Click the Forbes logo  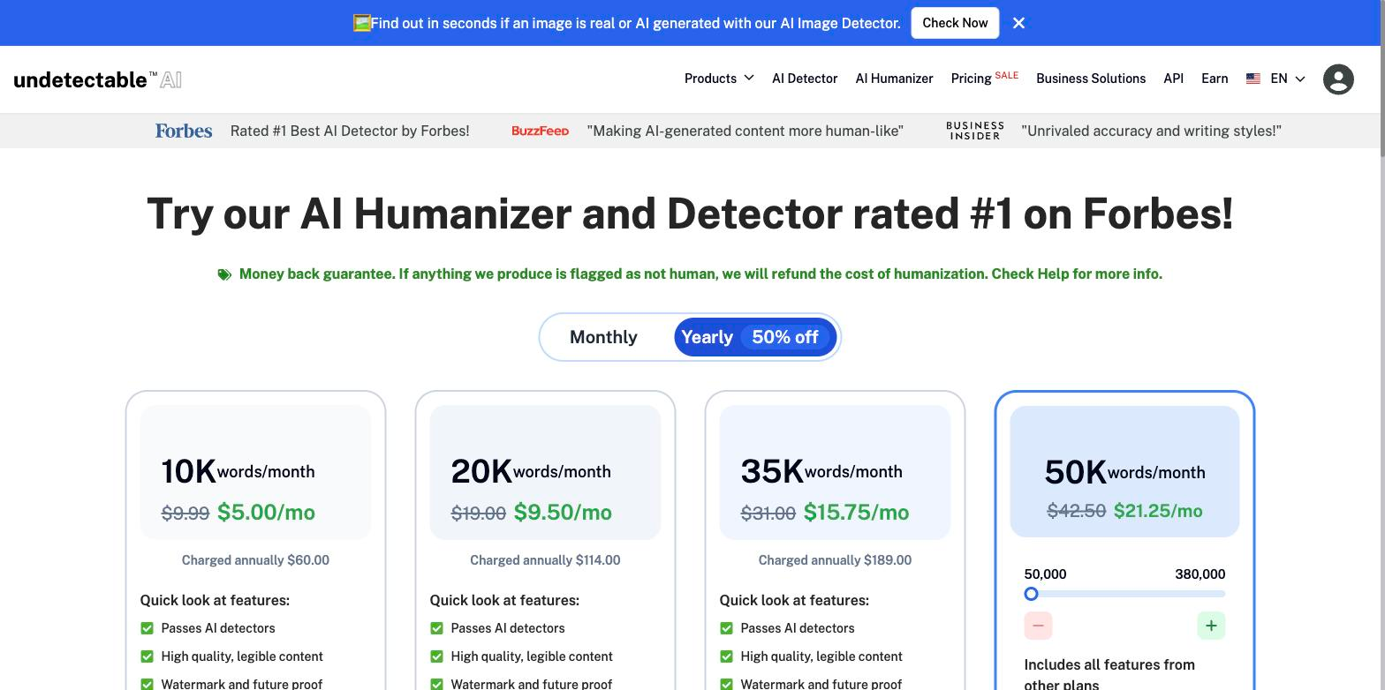point(184,131)
